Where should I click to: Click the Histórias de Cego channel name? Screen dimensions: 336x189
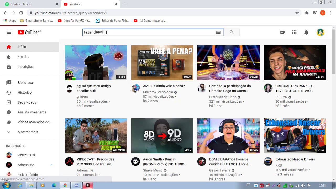point(223,97)
